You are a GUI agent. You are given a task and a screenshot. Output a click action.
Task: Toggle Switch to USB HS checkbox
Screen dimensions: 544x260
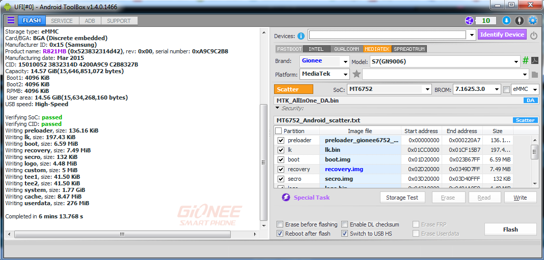point(344,234)
